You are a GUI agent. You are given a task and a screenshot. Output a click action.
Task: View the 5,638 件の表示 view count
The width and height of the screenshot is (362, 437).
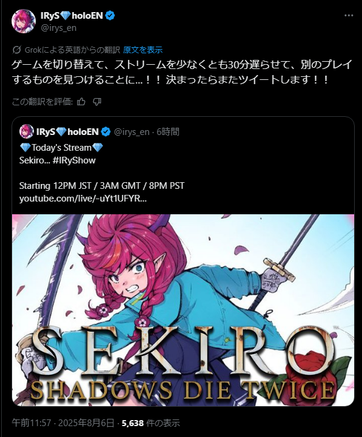coord(151,423)
